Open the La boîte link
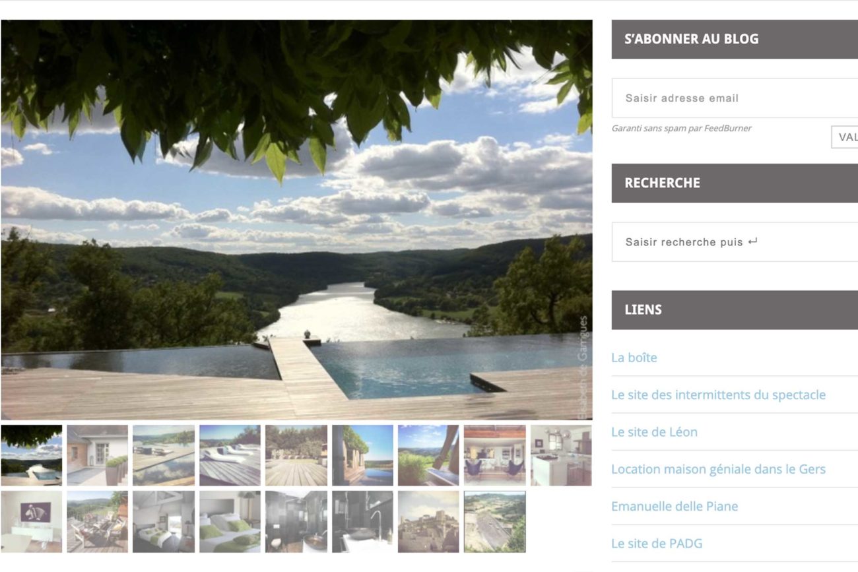 click(x=634, y=358)
